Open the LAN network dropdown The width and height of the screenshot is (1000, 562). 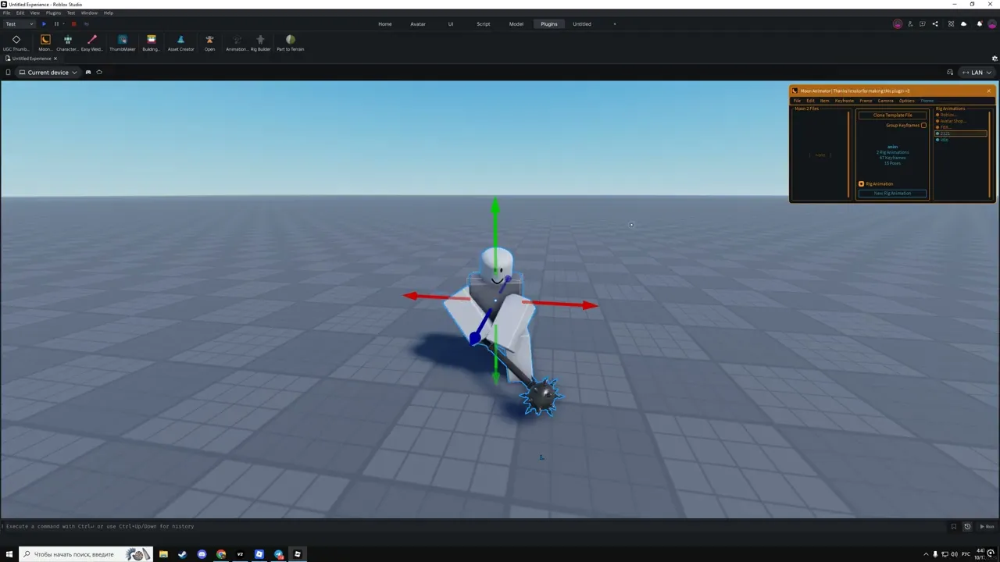pos(977,73)
